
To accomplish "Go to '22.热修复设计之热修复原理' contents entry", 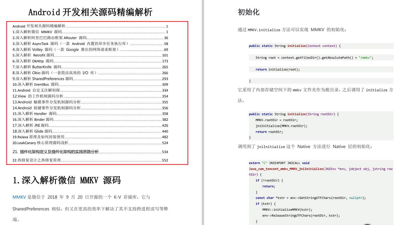I will (90, 161).
